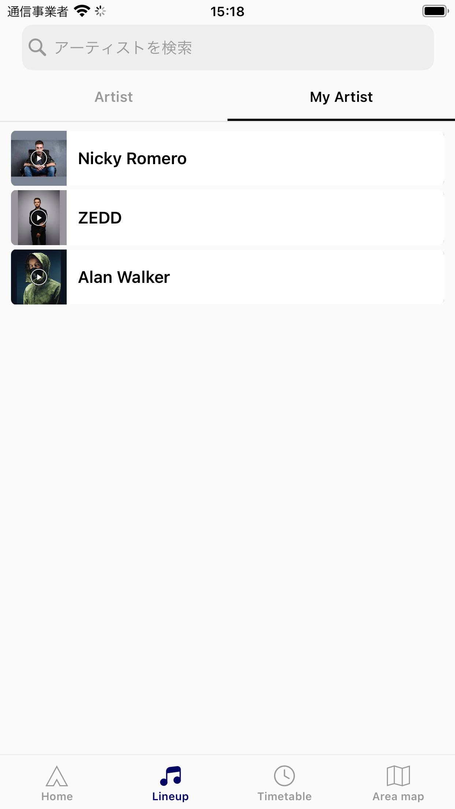
Task: Open the Home tab icon
Action: pyautogui.click(x=57, y=776)
